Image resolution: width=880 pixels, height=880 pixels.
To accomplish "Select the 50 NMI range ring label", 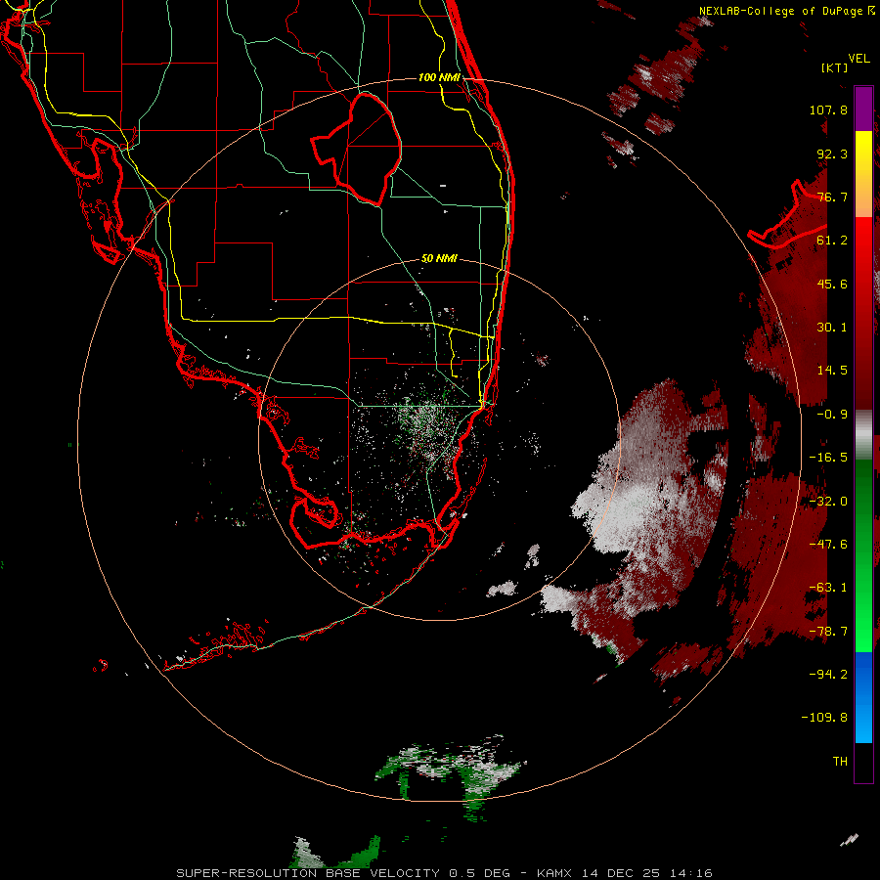I will pos(439,259).
